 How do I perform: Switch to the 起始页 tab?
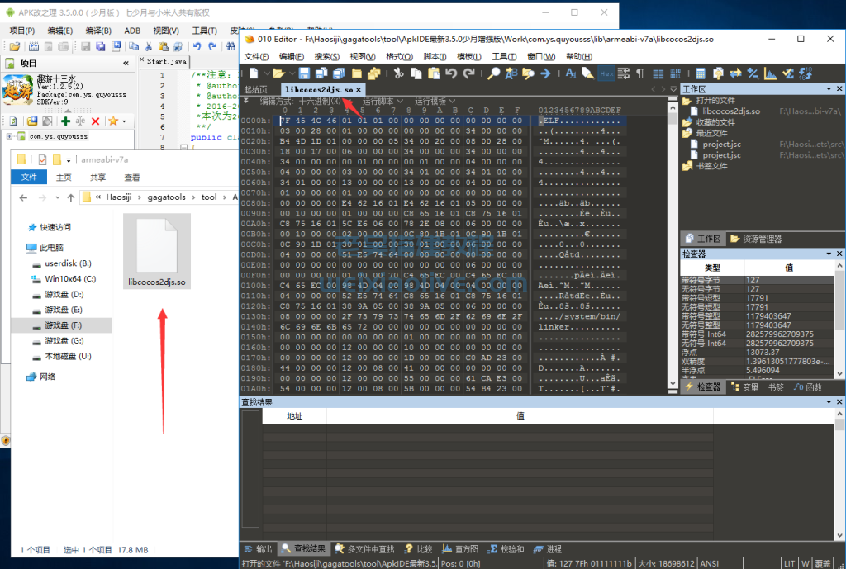tap(256, 89)
